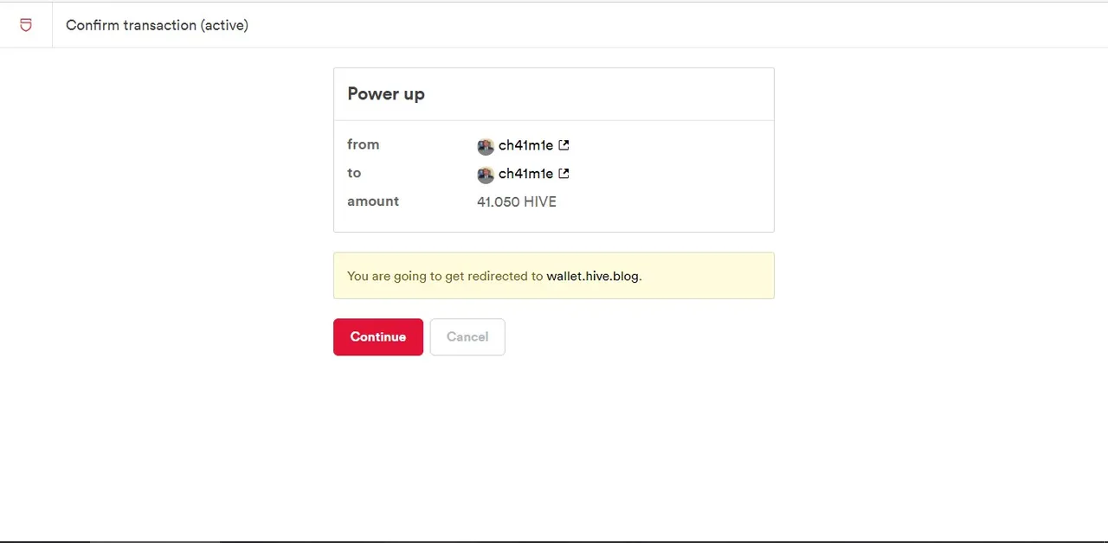Click the 'to' label
Screen dimensions: 1108x543
(x=354, y=173)
